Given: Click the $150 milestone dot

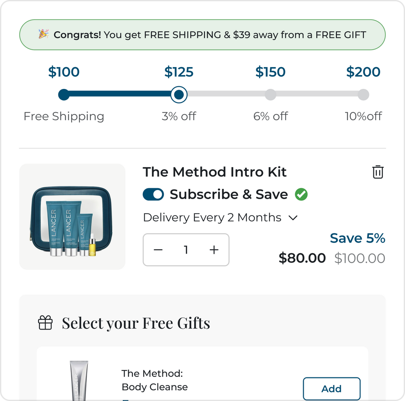Looking at the screenshot, I should tap(271, 95).
